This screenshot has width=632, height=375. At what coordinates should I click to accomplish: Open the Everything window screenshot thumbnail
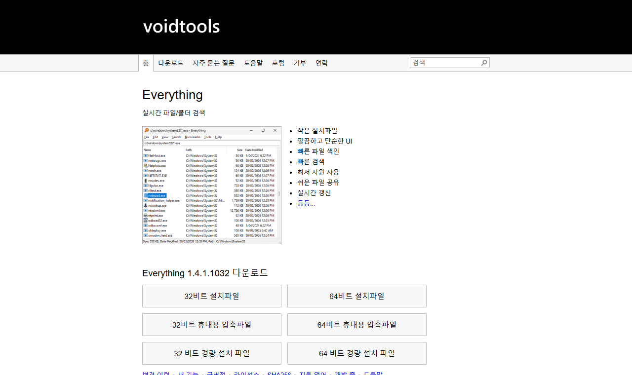pos(212,185)
